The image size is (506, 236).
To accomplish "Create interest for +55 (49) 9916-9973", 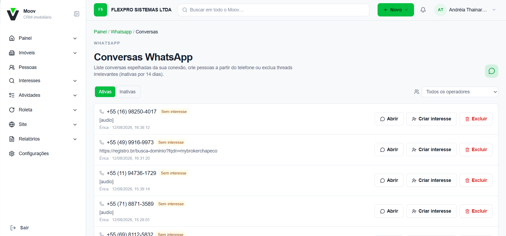I will [431, 150].
